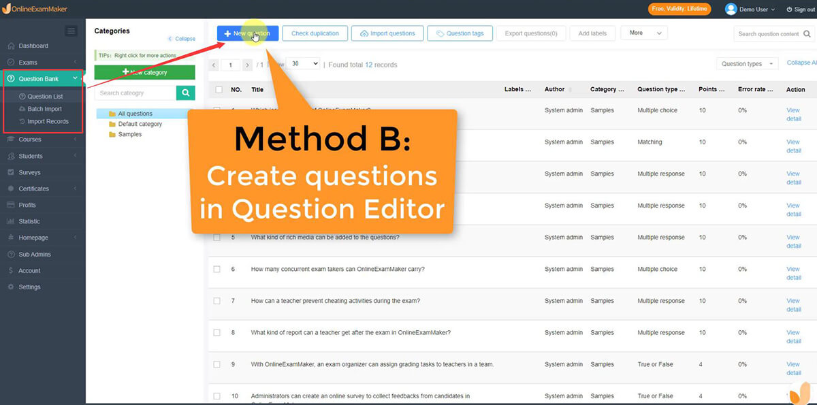This screenshot has width=817, height=405.
Task: Click the Question tags button
Action: [460, 33]
